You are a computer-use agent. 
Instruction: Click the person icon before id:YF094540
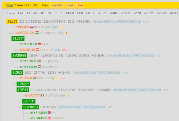(x=28, y=118)
